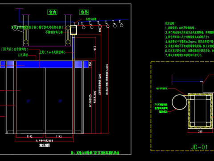Click the blue door header band
Image resolution: width=214 pixels, height=161 pixels.
pyautogui.click(x=44, y=64)
